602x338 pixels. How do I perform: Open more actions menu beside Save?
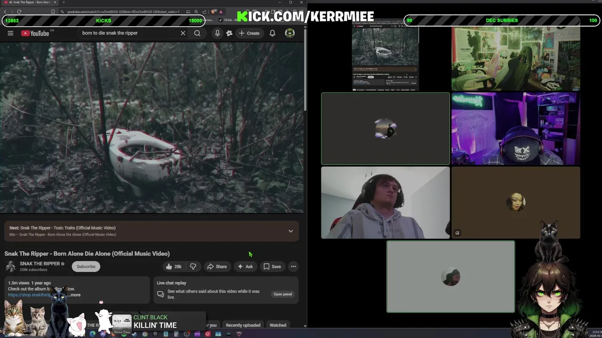[293, 266]
